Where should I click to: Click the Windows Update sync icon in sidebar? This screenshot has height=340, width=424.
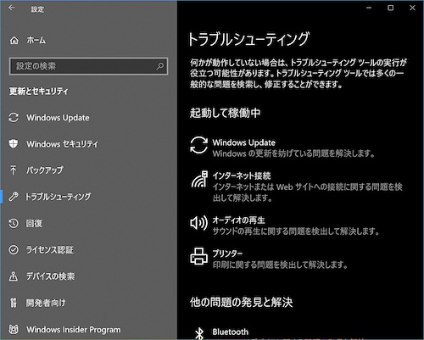point(14,118)
